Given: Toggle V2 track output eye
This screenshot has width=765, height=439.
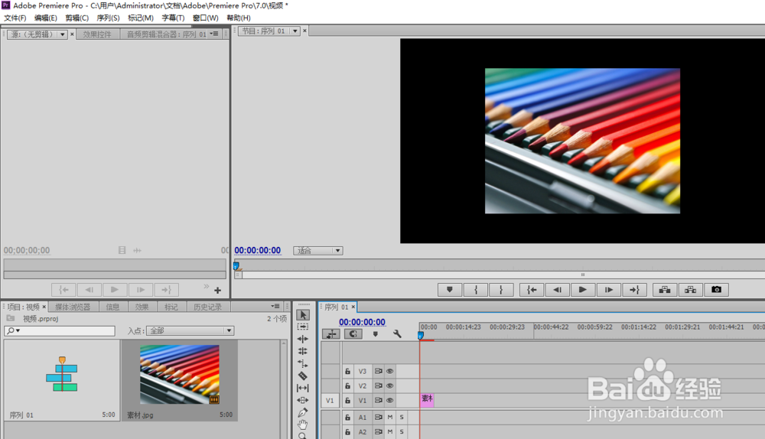Looking at the screenshot, I should pos(390,385).
